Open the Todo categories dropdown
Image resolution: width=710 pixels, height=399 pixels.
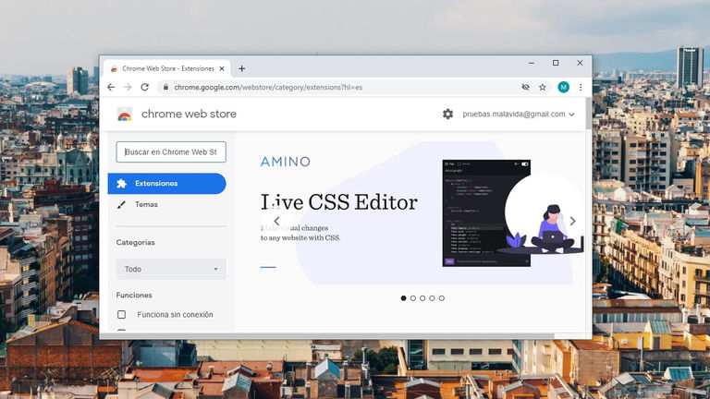pos(171,269)
